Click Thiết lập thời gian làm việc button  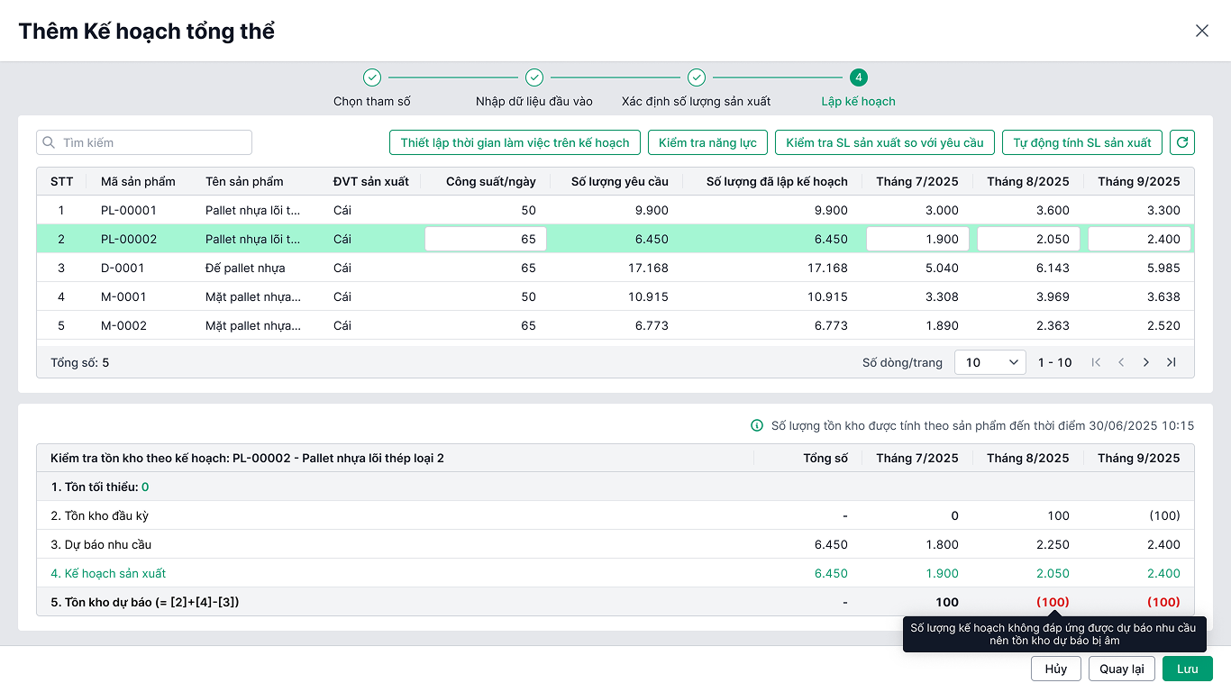[515, 142]
